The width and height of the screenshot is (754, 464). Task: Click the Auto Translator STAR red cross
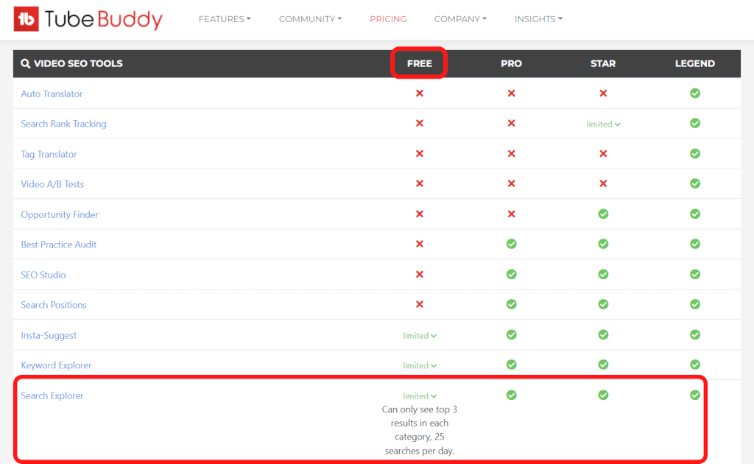603,94
